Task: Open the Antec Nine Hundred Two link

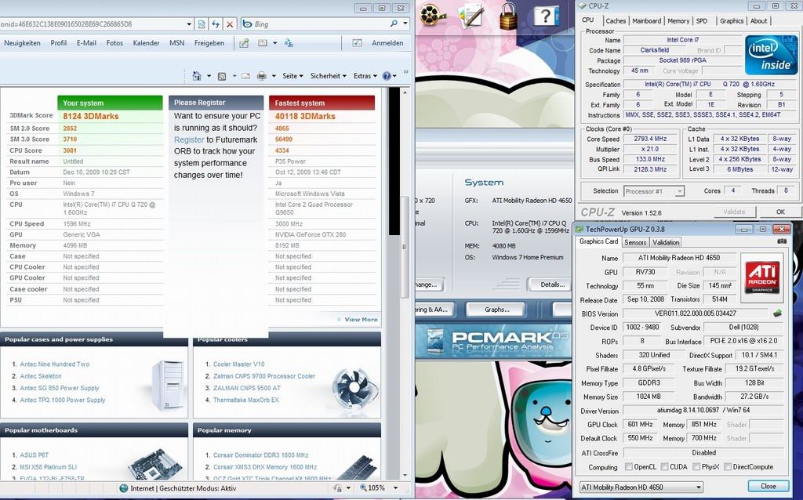Action: click(x=54, y=364)
